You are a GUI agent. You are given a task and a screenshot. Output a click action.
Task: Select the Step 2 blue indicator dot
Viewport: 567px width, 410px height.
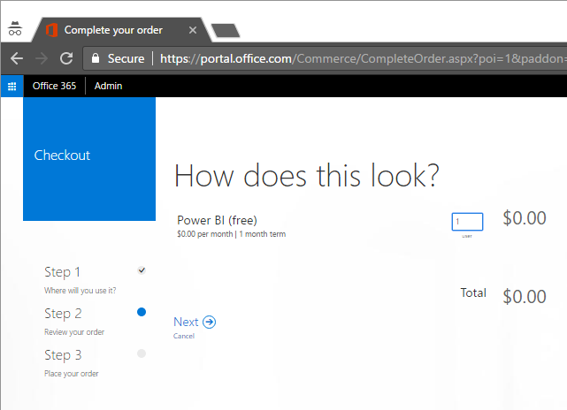[142, 312]
